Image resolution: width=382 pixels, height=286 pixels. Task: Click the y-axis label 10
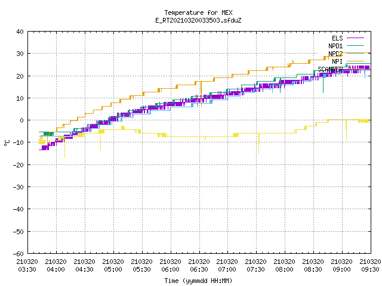point(20,98)
